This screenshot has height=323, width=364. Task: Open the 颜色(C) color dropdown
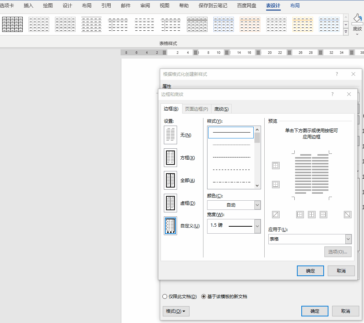coord(257,205)
